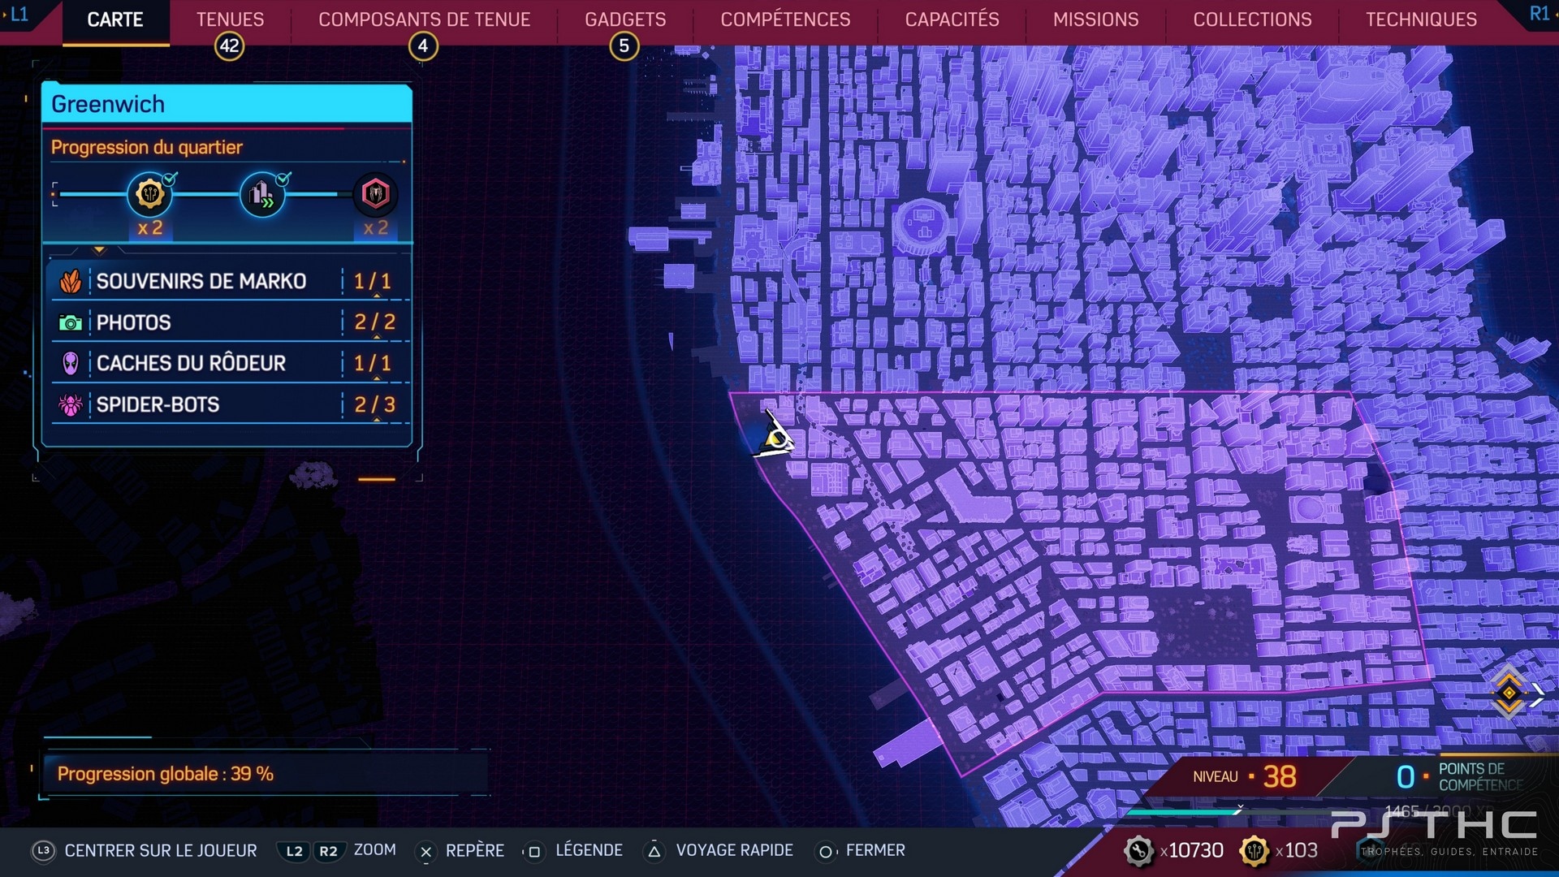The height and width of the screenshot is (877, 1559).
Task: Click the 2 / 3 Spider-Bots count
Action: 374,404
